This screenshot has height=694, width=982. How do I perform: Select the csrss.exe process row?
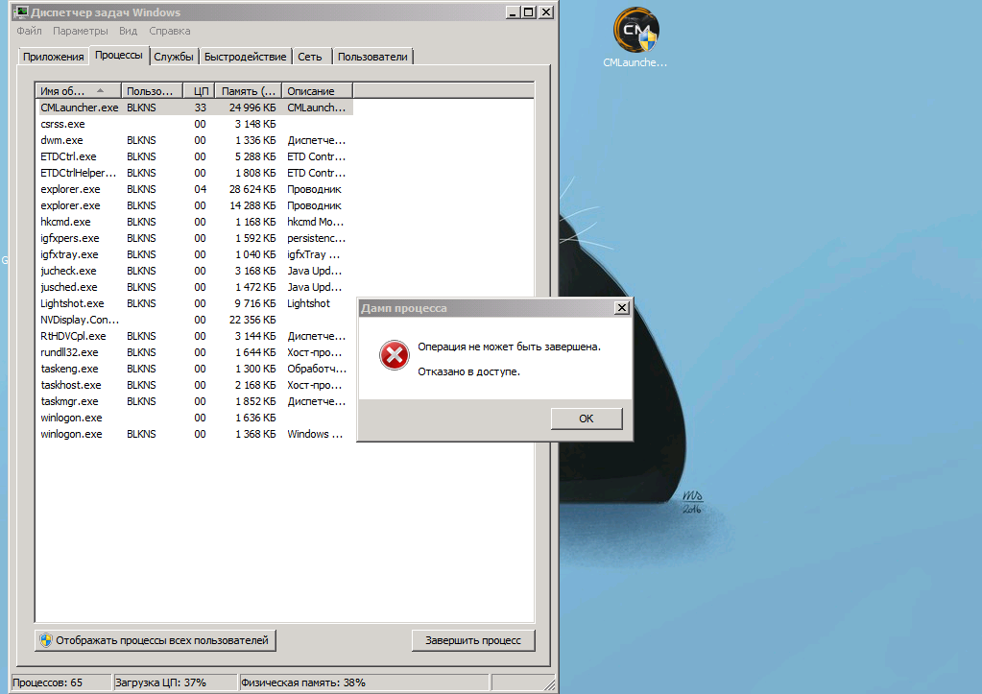(195, 124)
